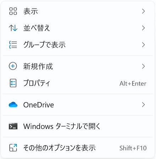Select the 並べ替え menu entry

(x=78, y=28)
